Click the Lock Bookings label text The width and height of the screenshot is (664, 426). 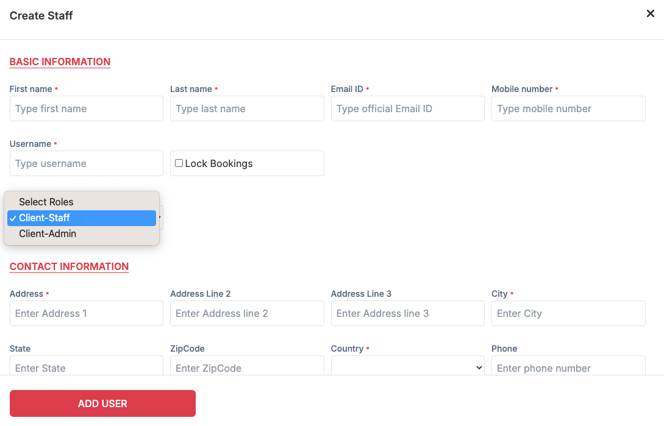click(219, 163)
